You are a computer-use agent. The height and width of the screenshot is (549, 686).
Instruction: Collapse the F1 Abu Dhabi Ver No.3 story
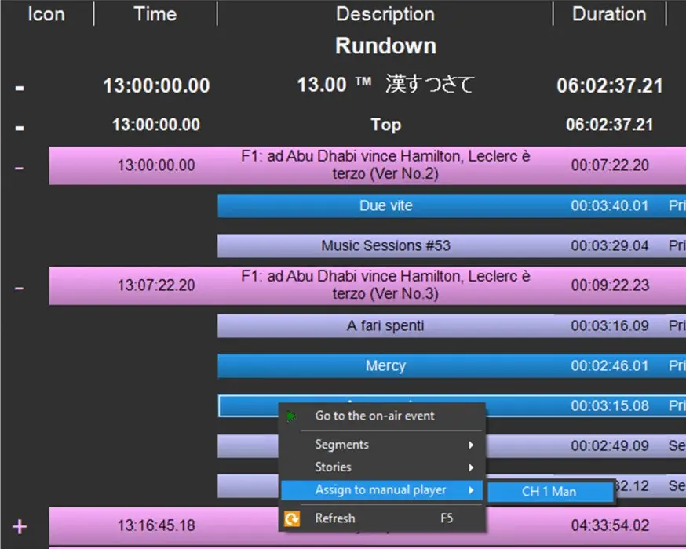coord(20,287)
